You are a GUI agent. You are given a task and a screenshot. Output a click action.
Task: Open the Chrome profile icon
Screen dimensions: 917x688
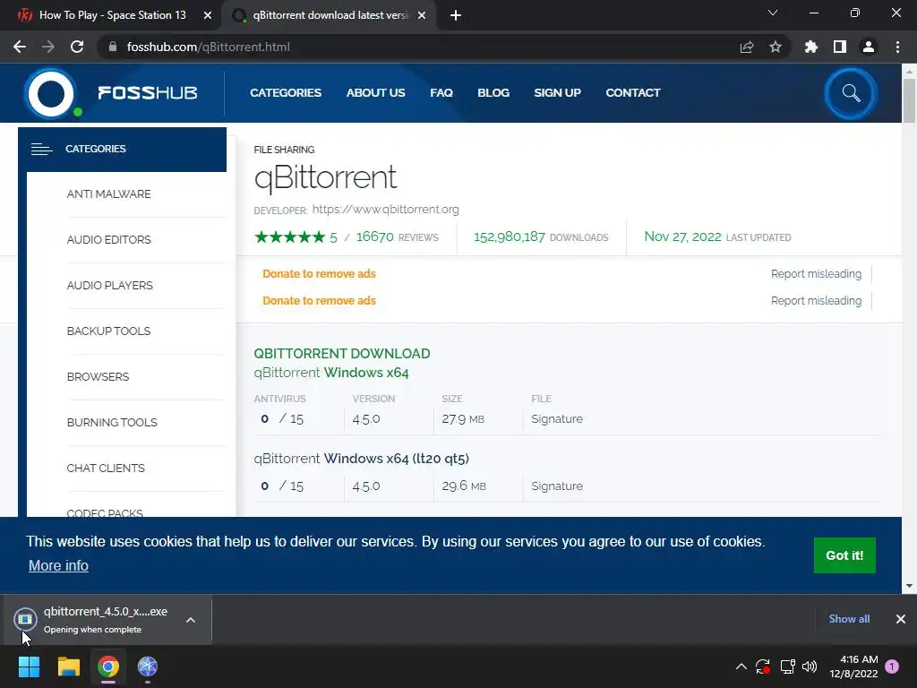[x=869, y=47]
